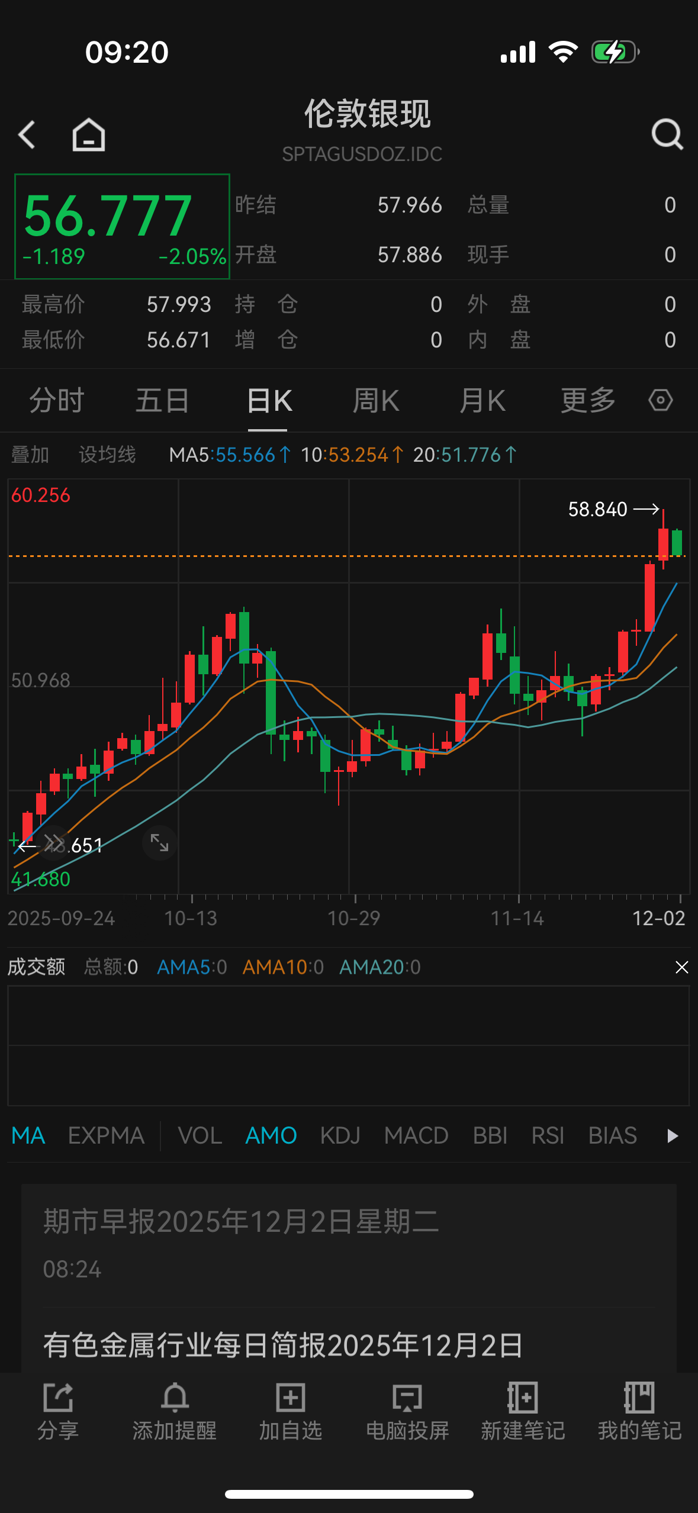
Task: Go to home via house icon
Action: (x=89, y=134)
